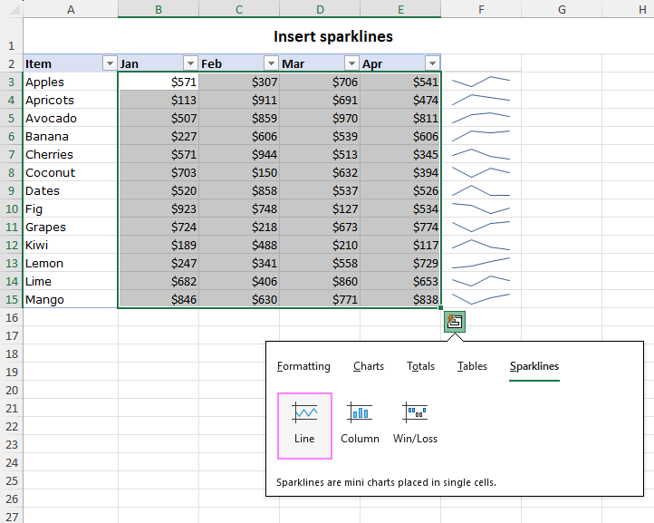654x523 pixels.
Task: Expand the Apr column filter arrow
Action: pyautogui.click(x=432, y=63)
